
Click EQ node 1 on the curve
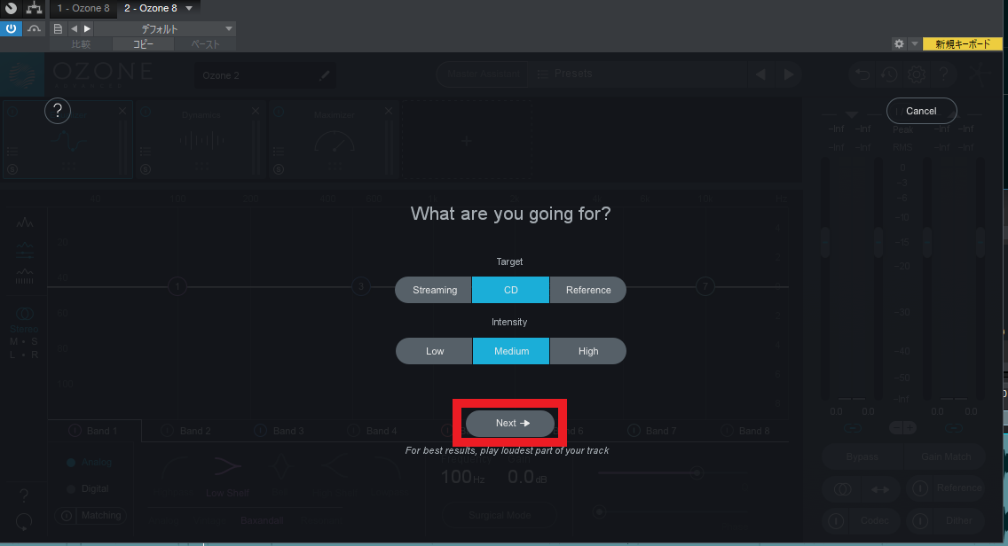177,286
